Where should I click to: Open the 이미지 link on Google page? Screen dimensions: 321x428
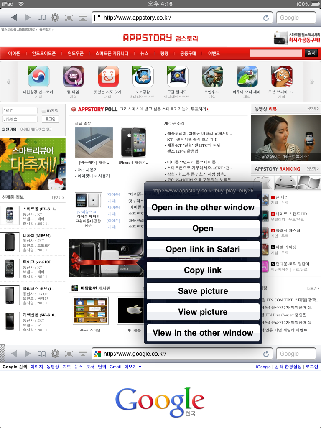tap(37, 367)
